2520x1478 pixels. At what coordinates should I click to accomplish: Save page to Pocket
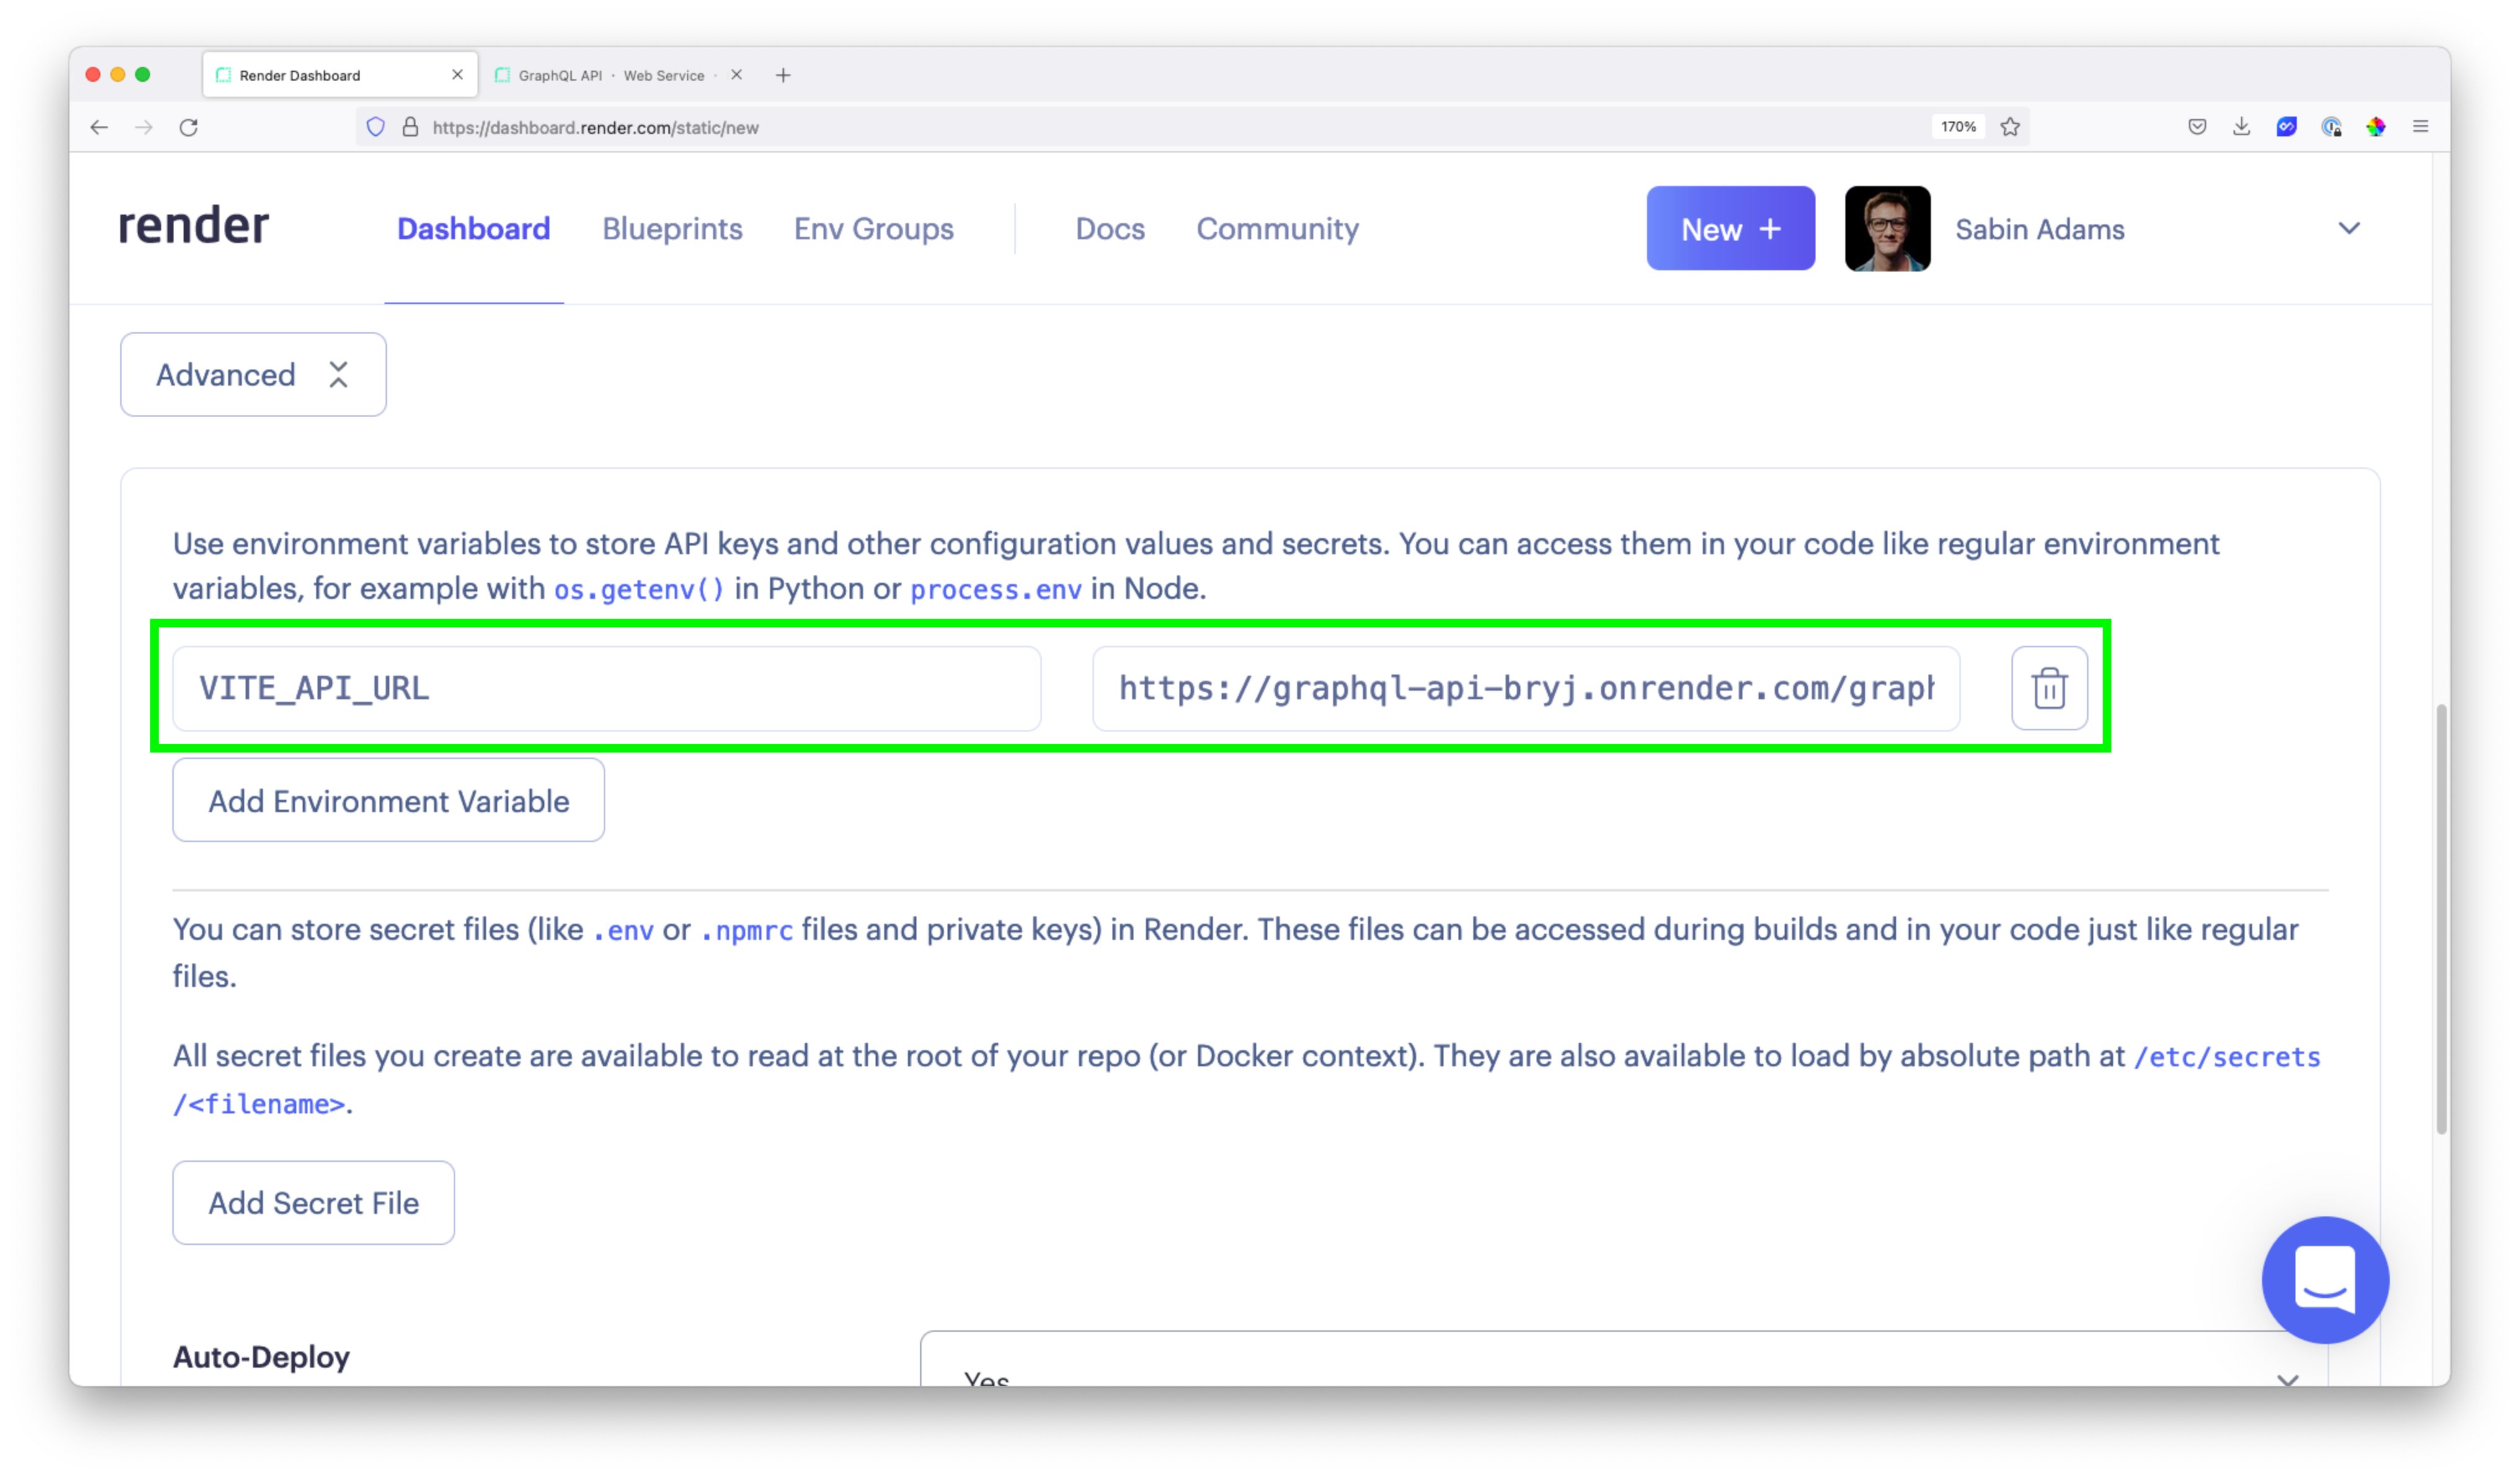[2197, 127]
